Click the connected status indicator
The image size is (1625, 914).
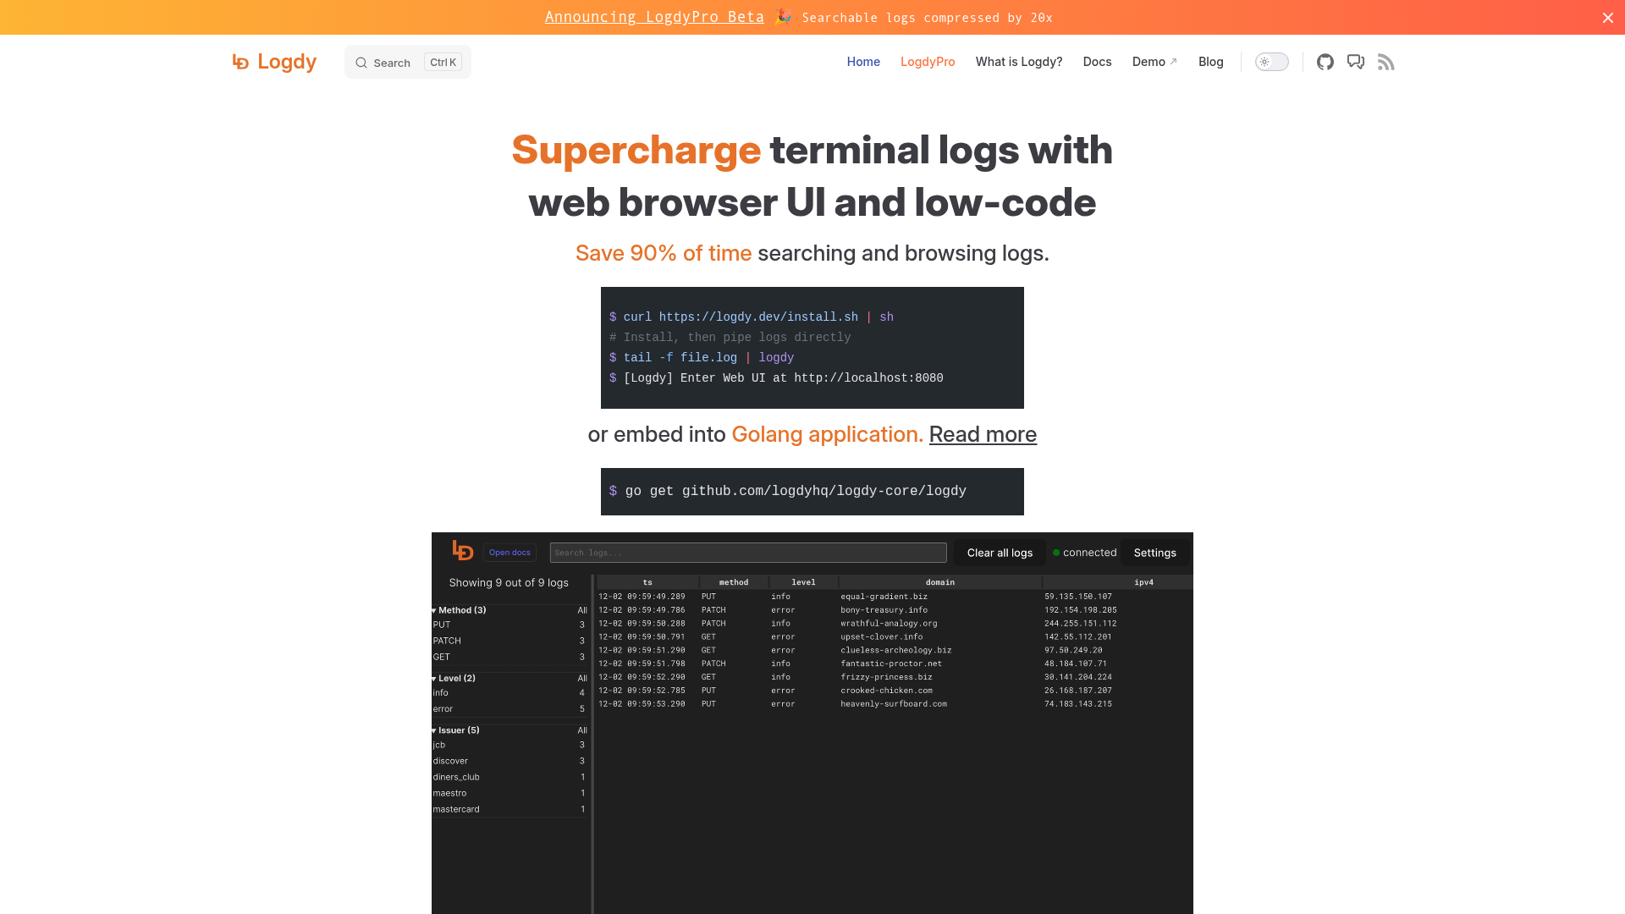tap(1084, 553)
